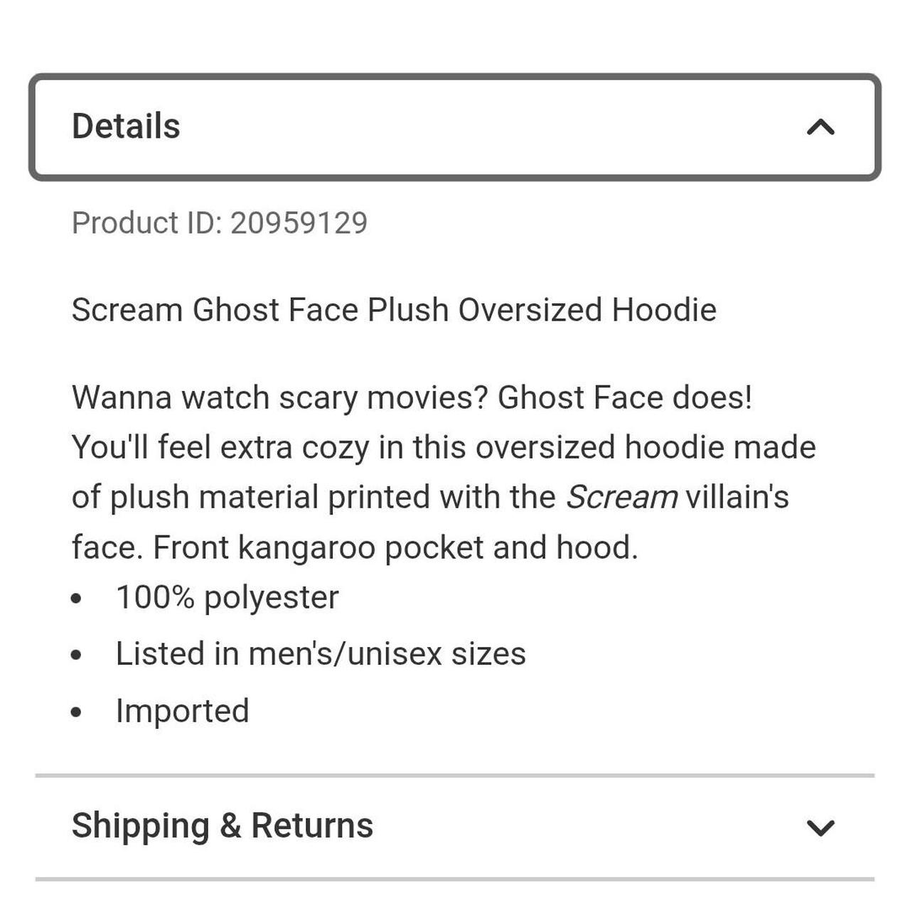
Task: Select the Details section header
Action: click(x=127, y=125)
